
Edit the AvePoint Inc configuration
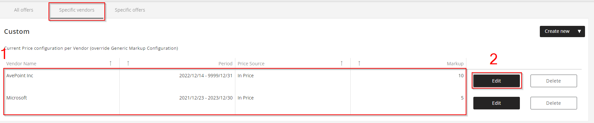coord(496,81)
